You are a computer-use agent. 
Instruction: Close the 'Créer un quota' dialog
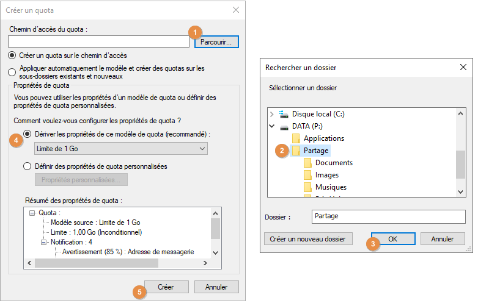pos(236,10)
